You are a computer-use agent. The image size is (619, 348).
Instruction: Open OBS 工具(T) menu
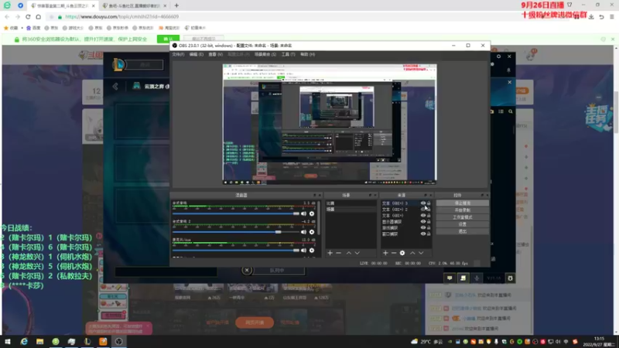pyautogui.click(x=288, y=54)
